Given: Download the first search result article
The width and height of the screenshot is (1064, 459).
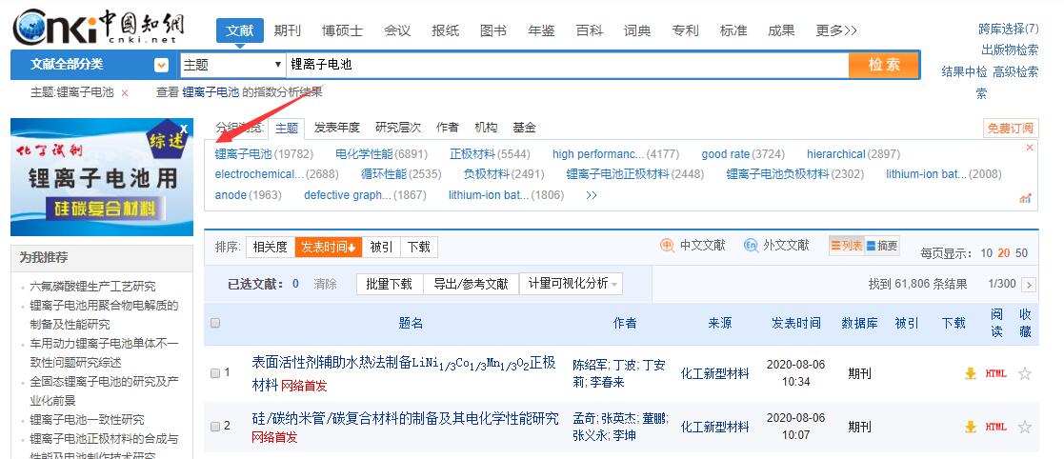Looking at the screenshot, I should [x=971, y=373].
